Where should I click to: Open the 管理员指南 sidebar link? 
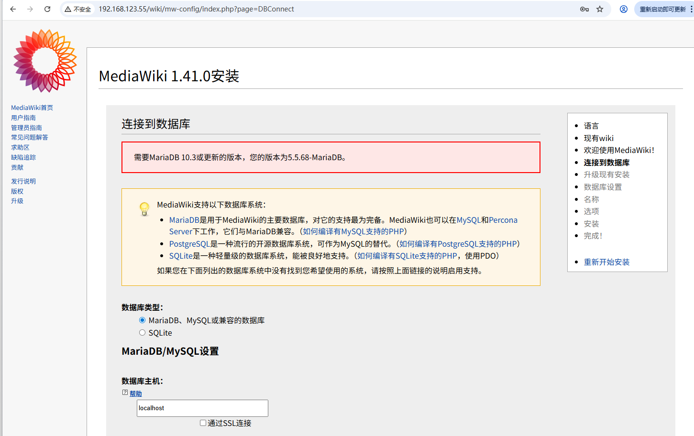pos(26,128)
